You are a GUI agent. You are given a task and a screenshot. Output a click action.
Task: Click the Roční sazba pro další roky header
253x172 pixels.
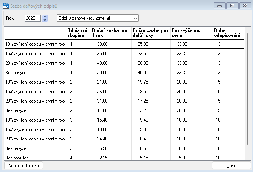(x=151, y=33)
